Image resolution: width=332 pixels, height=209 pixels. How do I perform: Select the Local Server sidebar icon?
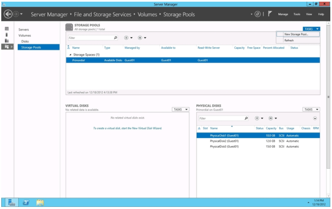pos(7,34)
